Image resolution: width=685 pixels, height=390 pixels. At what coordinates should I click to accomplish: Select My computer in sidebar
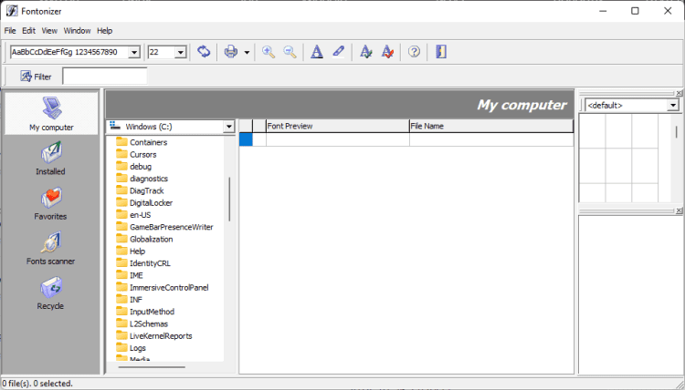click(x=51, y=114)
